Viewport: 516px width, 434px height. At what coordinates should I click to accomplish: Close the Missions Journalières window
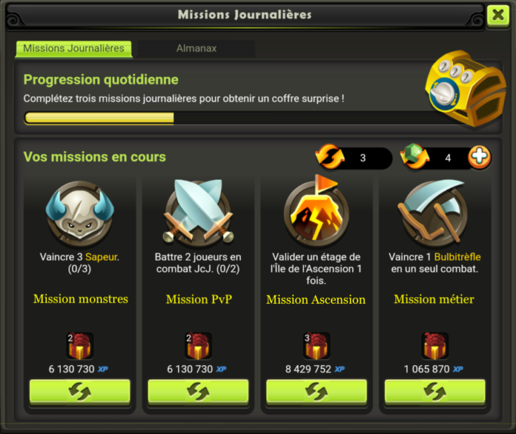[498, 15]
